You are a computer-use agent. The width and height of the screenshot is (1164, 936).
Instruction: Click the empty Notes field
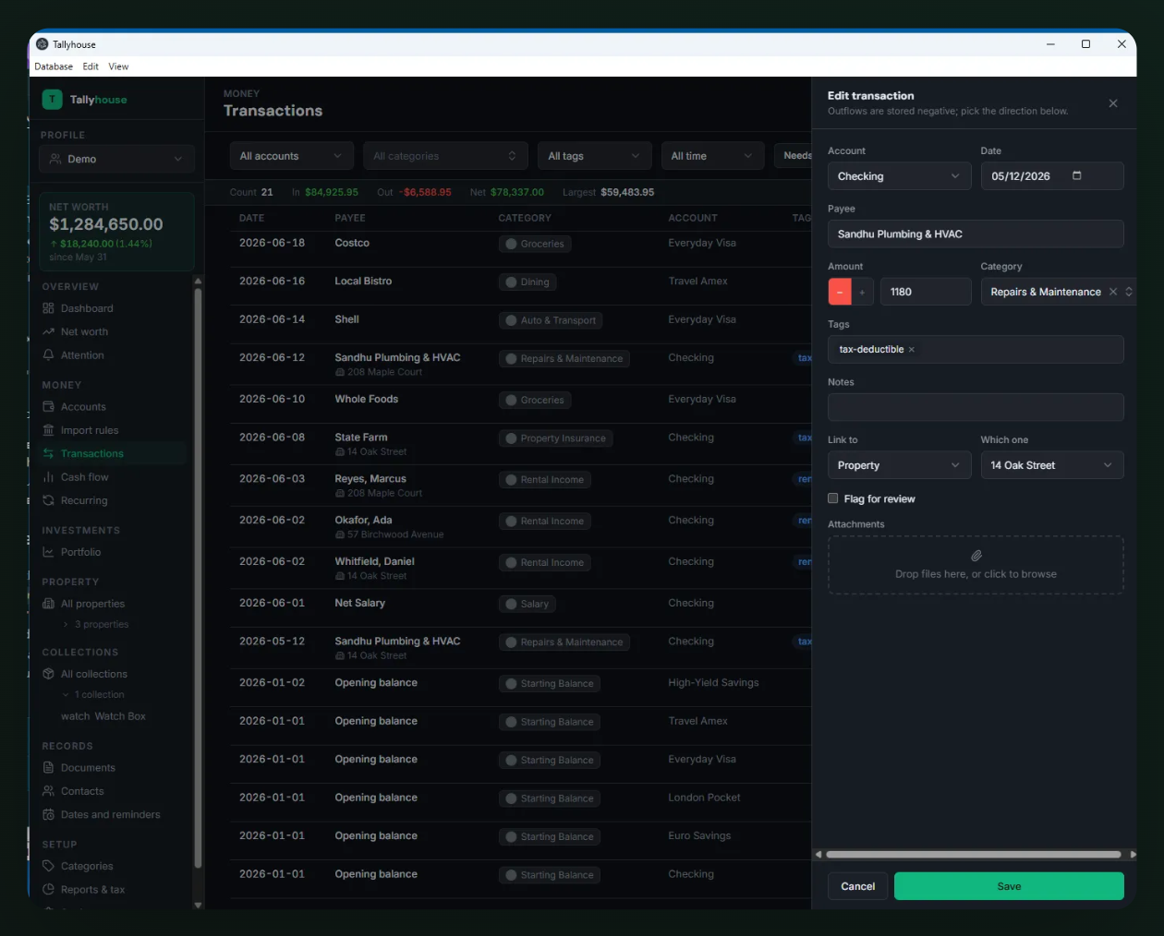coord(976,407)
